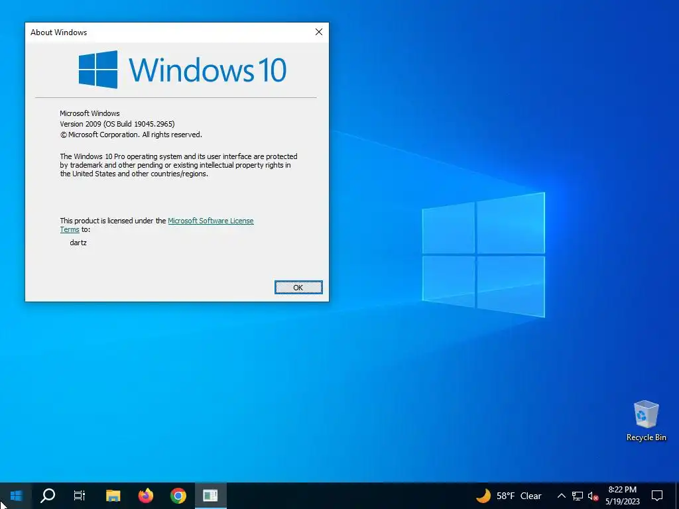The width and height of the screenshot is (679, 509).
Task: Launch Google Chrome from the taskbar
Action: pyautogui.click(x=178, y=496)
